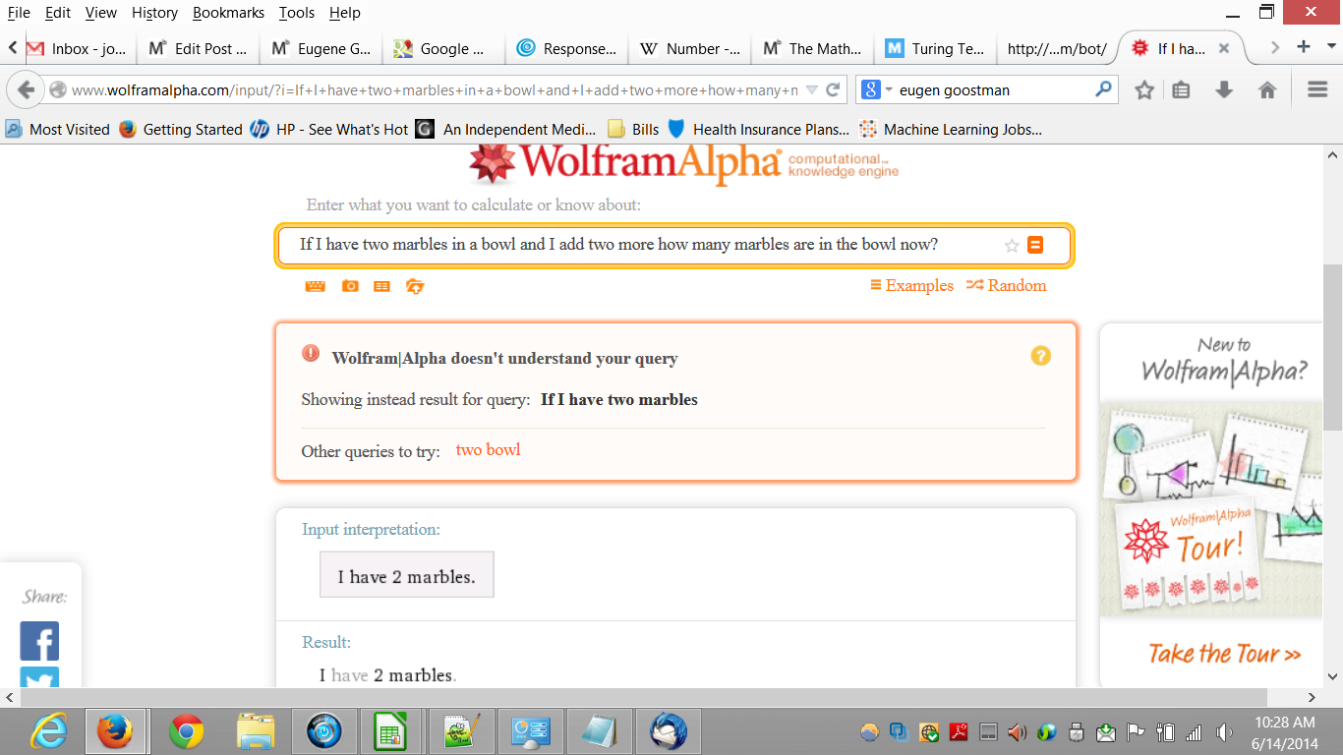Open the File menu
The height and width of the screenshot is (755, 1343).
click(19, 13)
